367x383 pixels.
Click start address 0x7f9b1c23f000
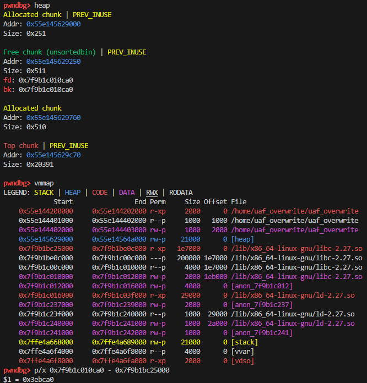tap(46, 314)
